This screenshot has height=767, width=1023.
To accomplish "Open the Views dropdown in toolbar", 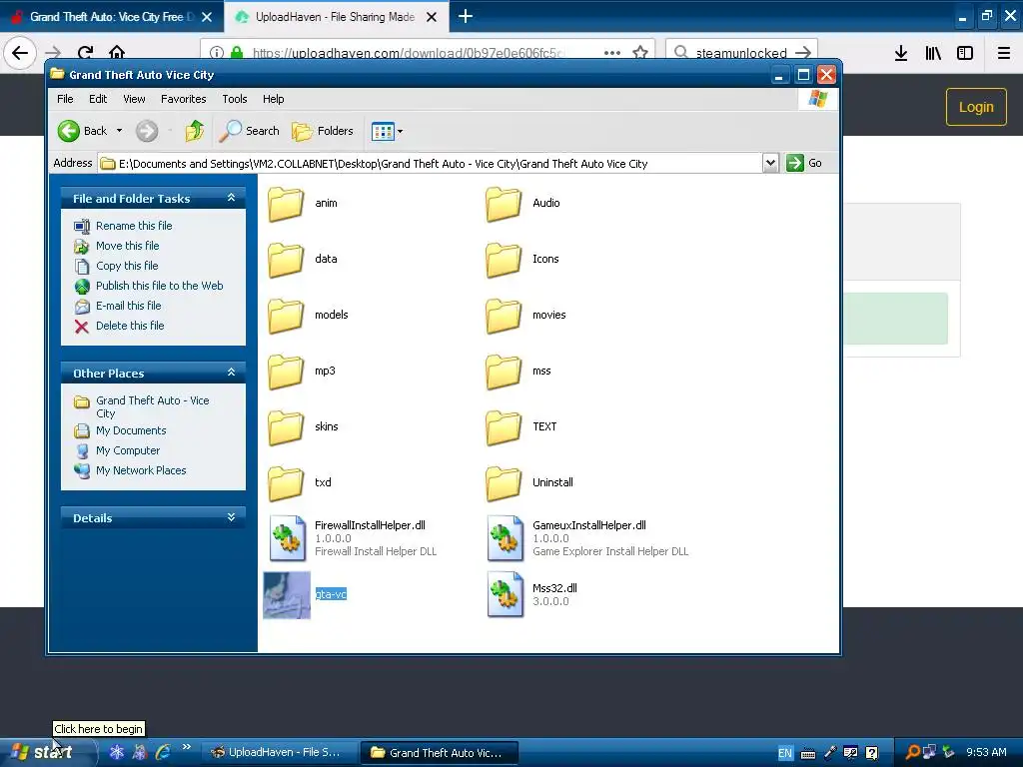I will pyautogui.click(x=387, y=131).
